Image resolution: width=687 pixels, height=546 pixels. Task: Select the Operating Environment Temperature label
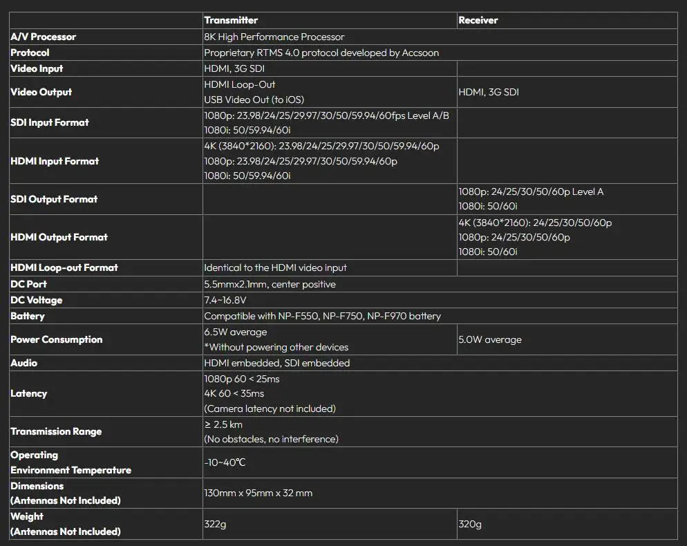[x=71, y=462]
